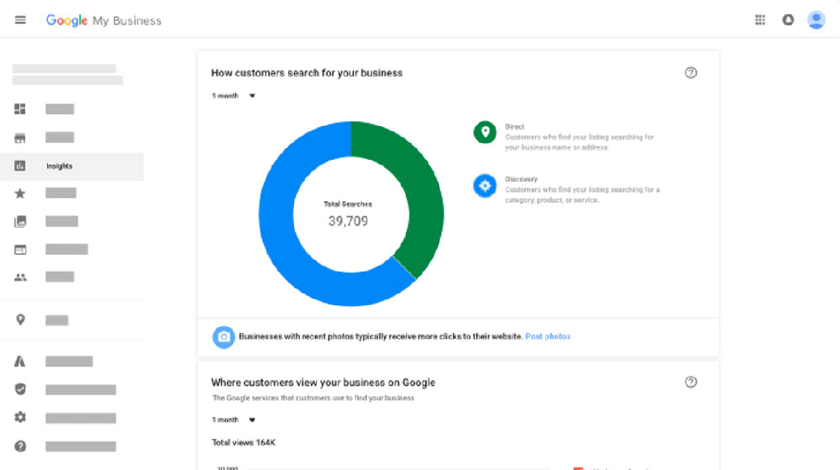840x470 pixels.
Task: Expand the 1 month dropdown for views
Action: (x=234, y=420)
